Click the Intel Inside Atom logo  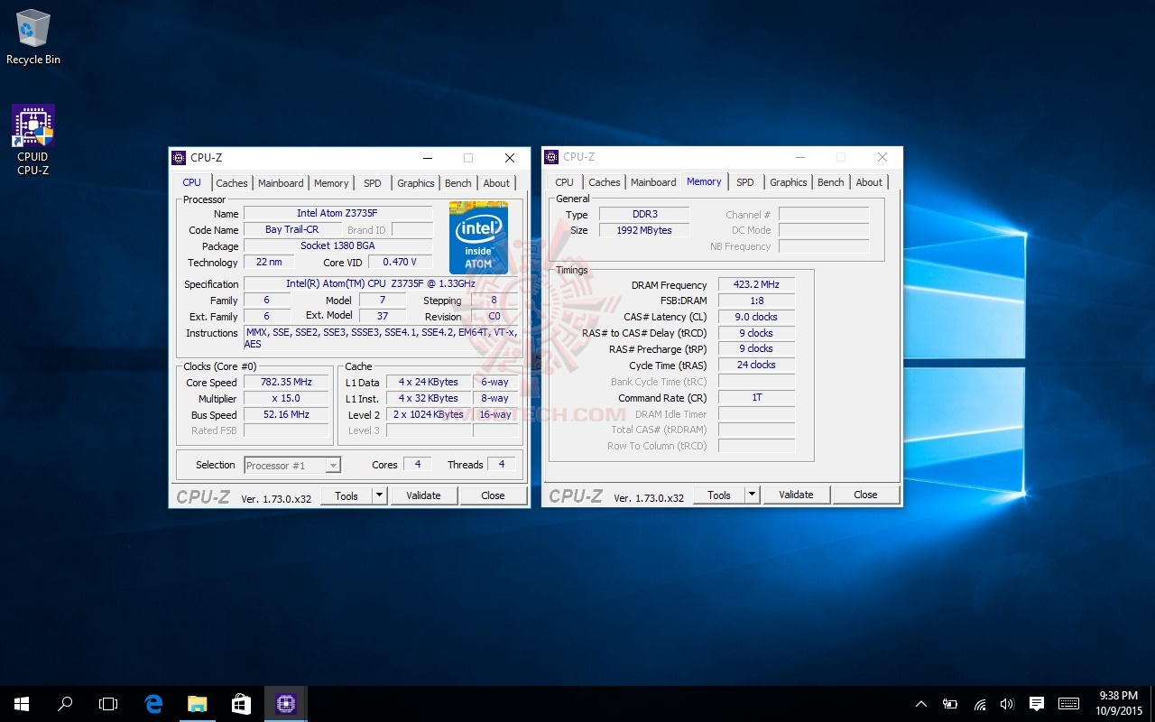(x=478, y=237)
